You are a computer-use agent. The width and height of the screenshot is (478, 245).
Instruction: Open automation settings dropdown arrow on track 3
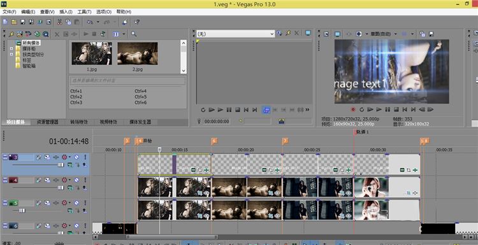69,157
